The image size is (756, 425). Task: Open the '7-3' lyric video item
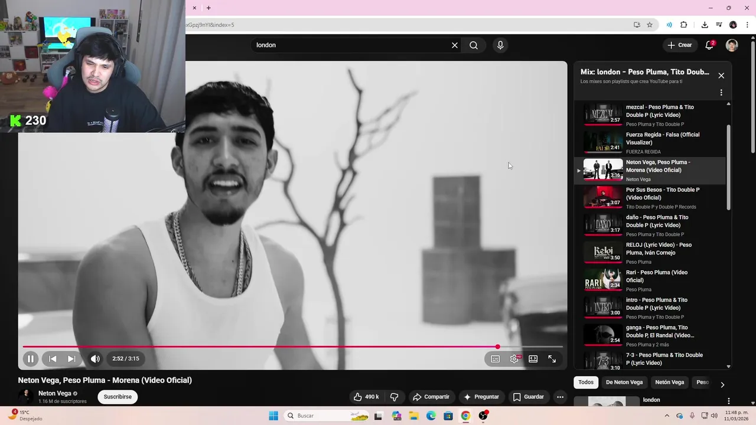coord(650,360)
